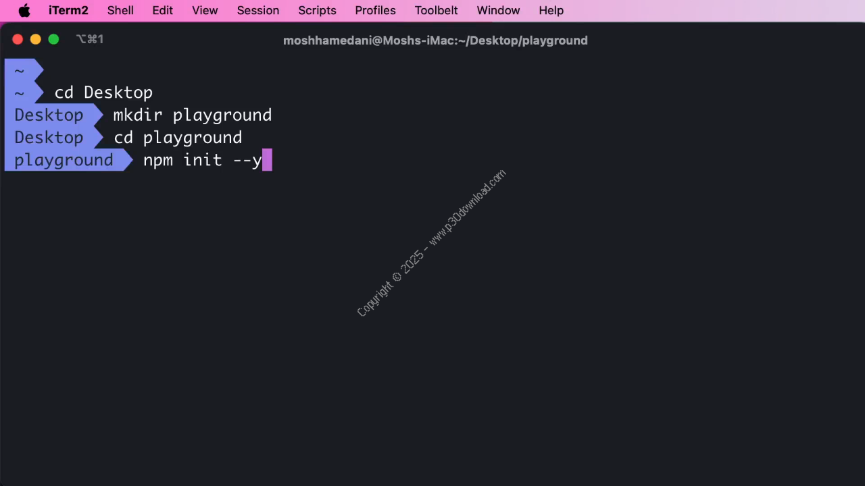Open the Scripts menu
865x486 pixels.
coord(317,11)
